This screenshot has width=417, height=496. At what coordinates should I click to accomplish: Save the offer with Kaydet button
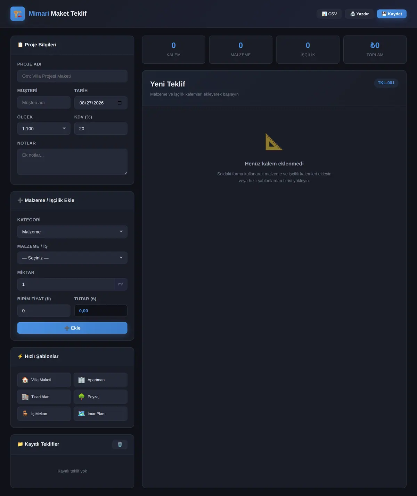pos(392,14)
